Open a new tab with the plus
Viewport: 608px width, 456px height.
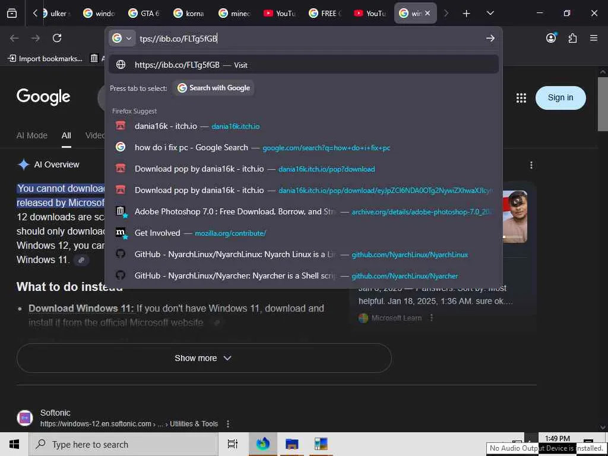click(467, 14)
